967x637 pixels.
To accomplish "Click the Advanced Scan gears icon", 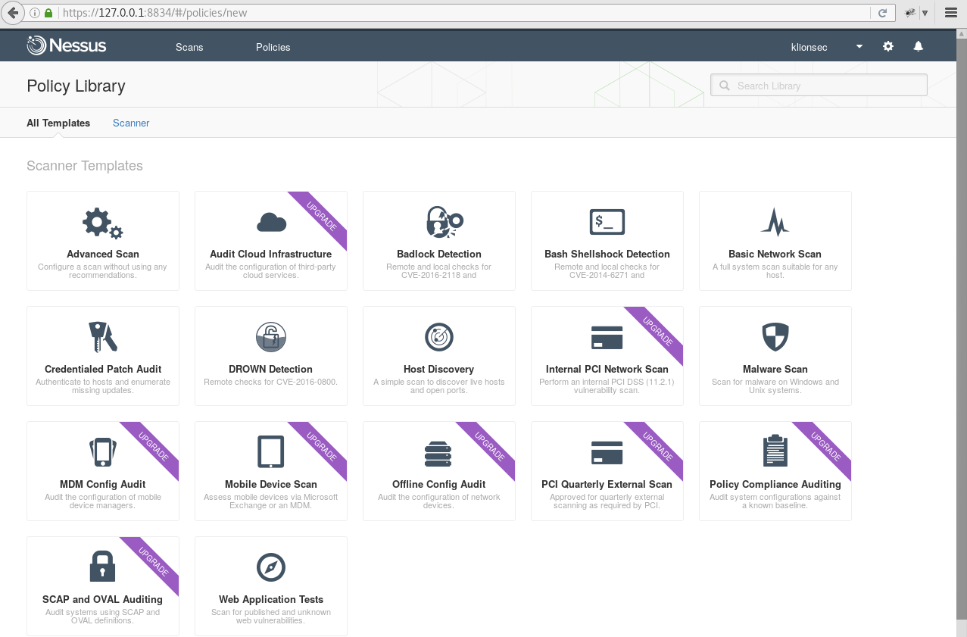I will [102, 223].
